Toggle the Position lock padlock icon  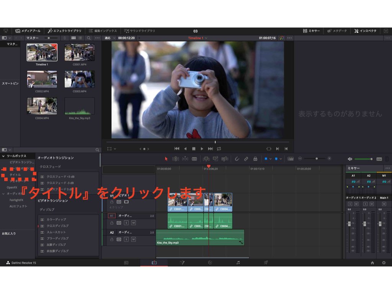(x=255, y=159)
